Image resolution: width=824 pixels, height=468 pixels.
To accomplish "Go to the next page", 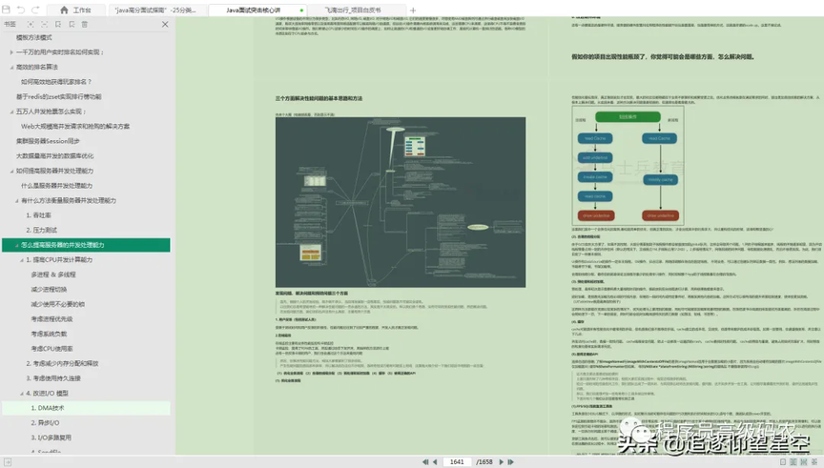I will 501,461.
